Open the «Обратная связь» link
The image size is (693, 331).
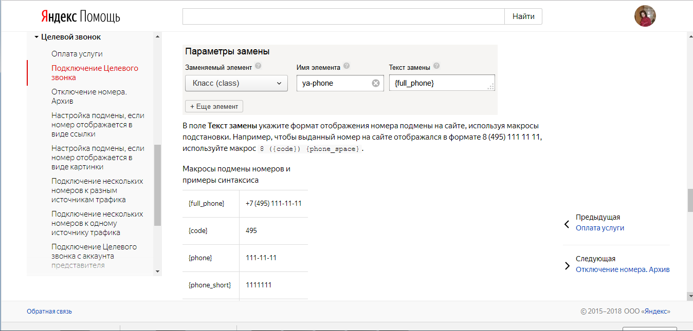(49, 311)
